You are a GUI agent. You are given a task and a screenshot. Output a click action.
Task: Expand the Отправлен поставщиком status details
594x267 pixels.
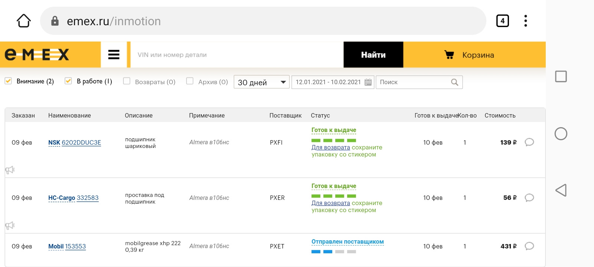[x=347, y=242]
